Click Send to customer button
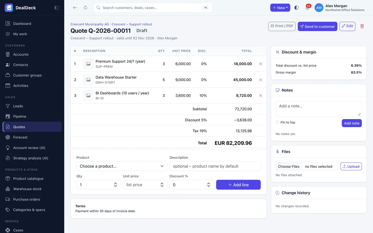373x233 pixels. [318, 26]
